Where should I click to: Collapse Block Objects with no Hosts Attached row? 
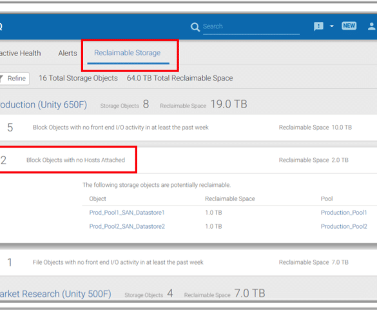coord(188,160)
